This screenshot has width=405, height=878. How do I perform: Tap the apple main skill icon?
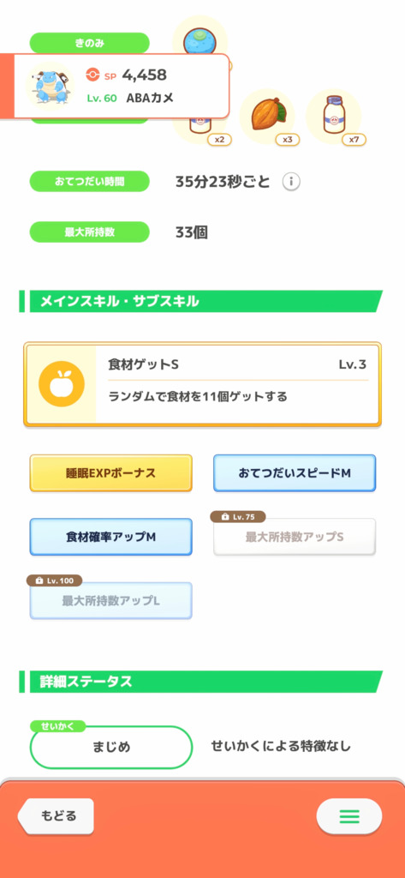[62, 384]
